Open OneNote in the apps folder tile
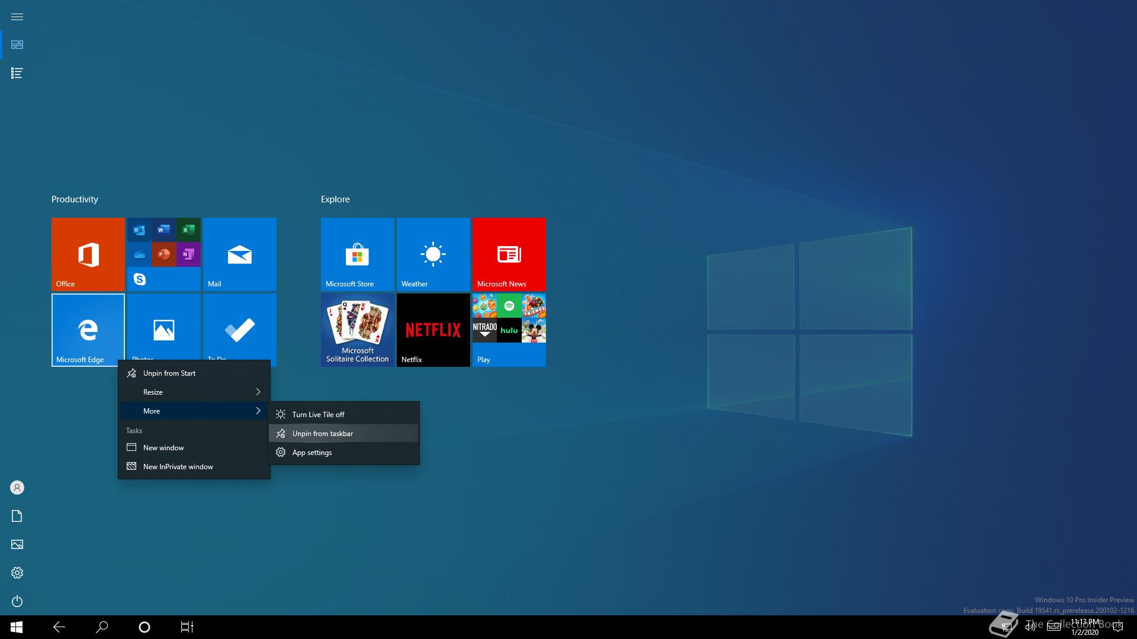This screenshot has height=639, width=1137. [188, 254]
